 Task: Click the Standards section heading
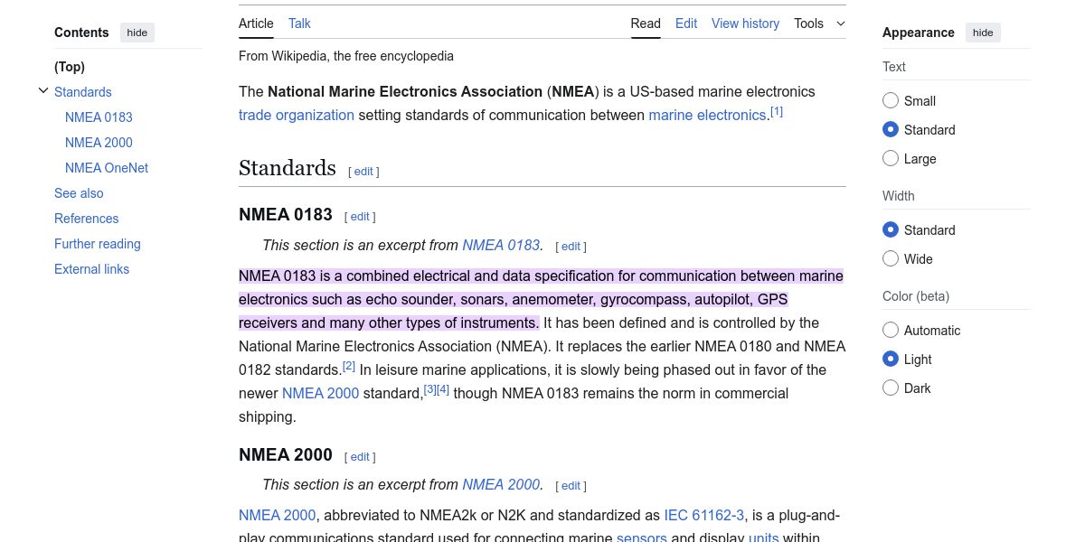pos(288,168)
